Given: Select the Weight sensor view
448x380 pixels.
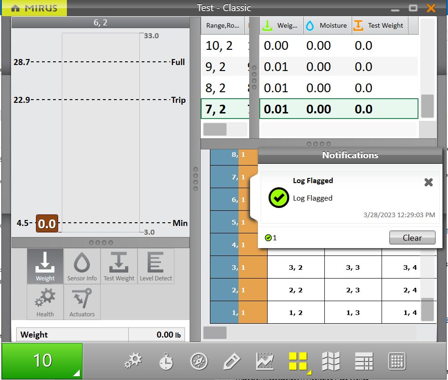Looking at the screenshot, I should click(45, 266).
